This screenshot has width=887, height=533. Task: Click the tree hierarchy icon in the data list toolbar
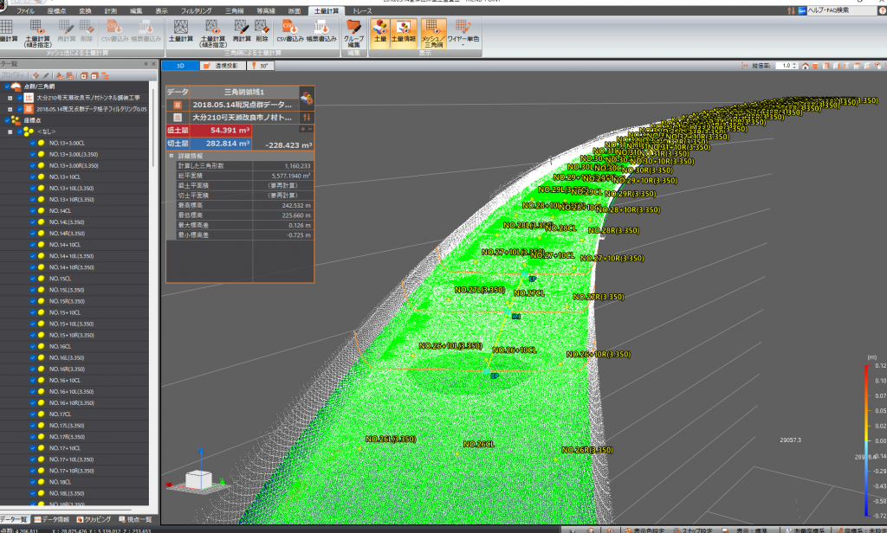pyautogui.click(x=105, y=75)
